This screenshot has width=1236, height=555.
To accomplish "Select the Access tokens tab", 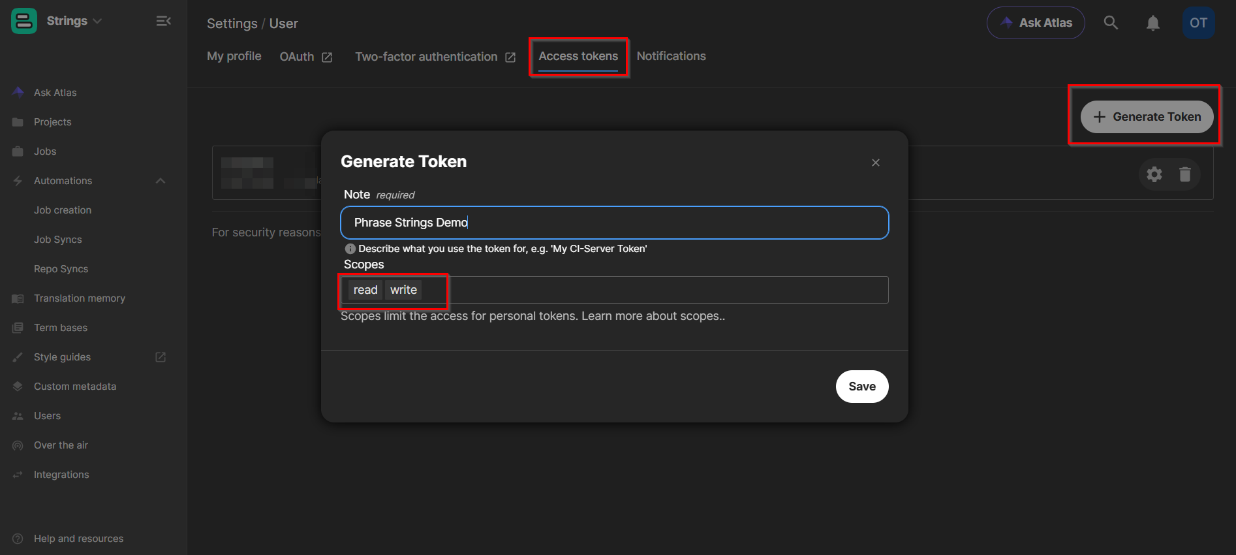I will pos(578,56).
